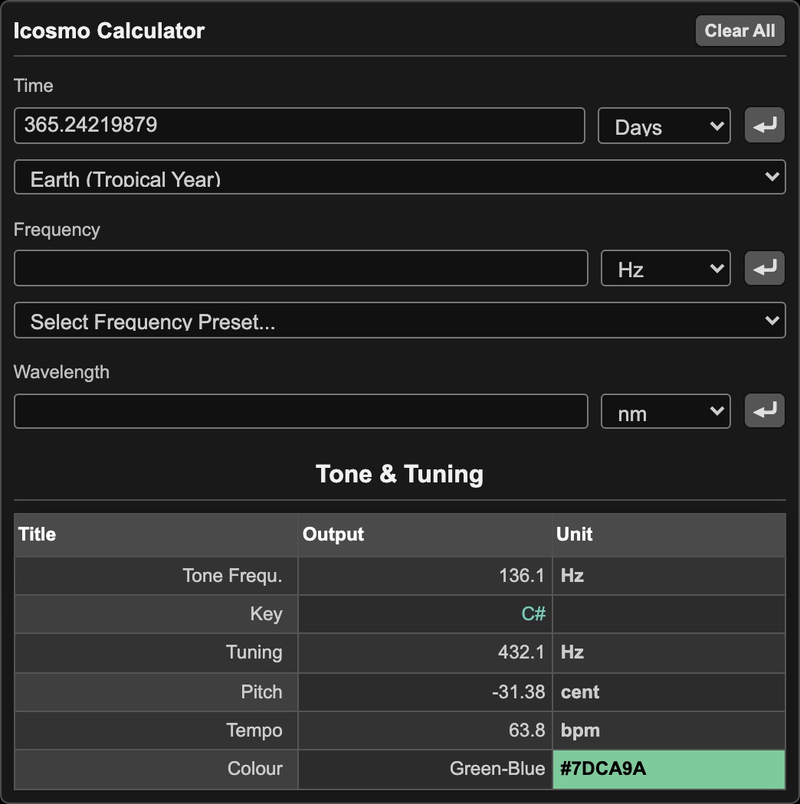Select the 136.1 Tone Frequ. output value

[x=521, y=576]
